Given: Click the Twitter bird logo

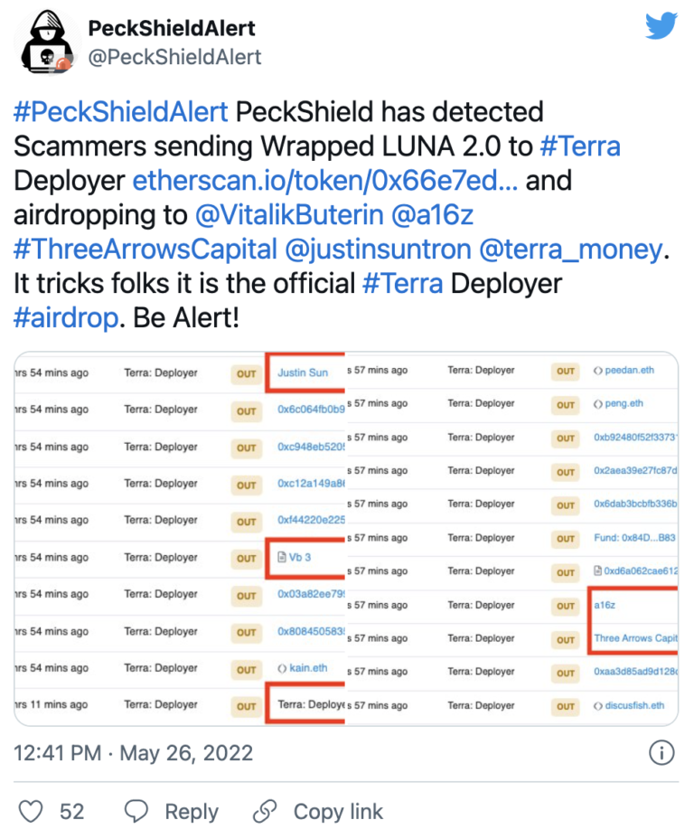Looking at the screenshot, I should pyautogui.click(x=661, y=26).
